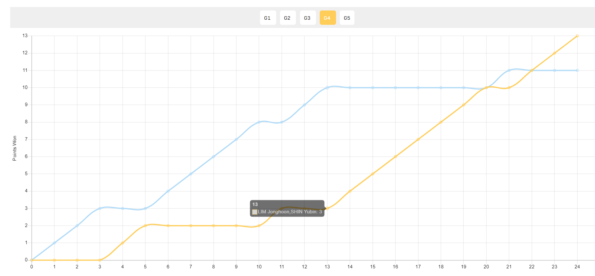Switch to the G1 game tab
The width and height of the screenshot is (595, 276).
pos(268,17)
